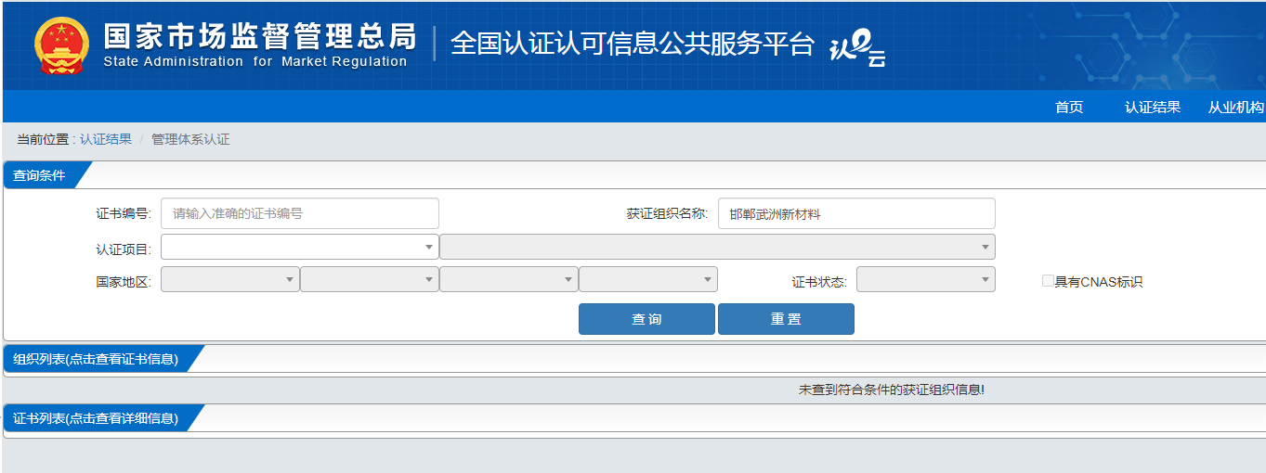Image resolution: width=1266 pixels, height=473 pixels.
Task: Open the 认证结果 menu item
Action: 1153,107
